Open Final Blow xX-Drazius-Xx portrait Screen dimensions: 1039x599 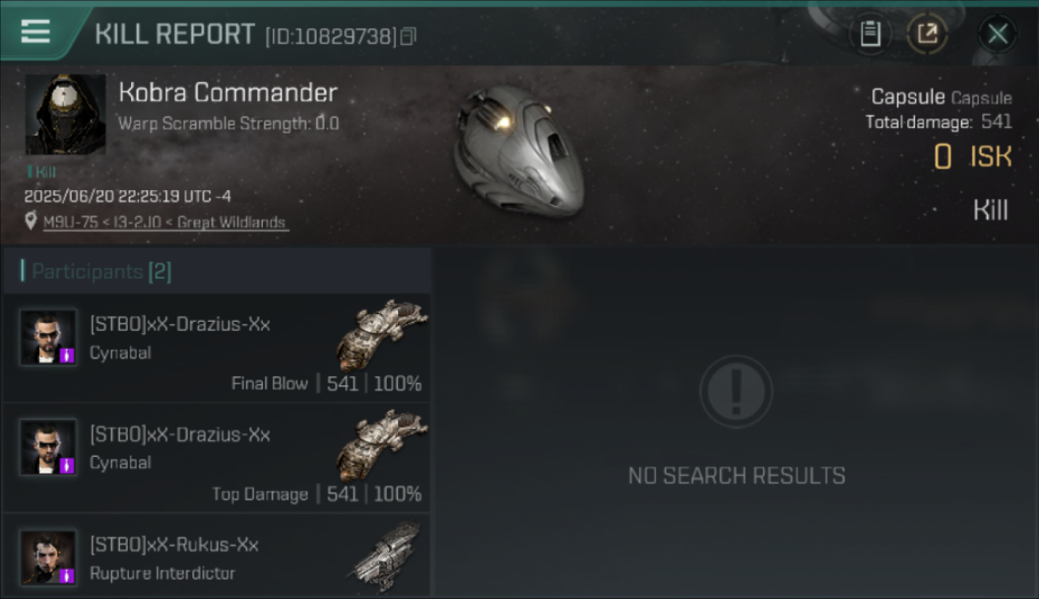(x=49, y=338)
